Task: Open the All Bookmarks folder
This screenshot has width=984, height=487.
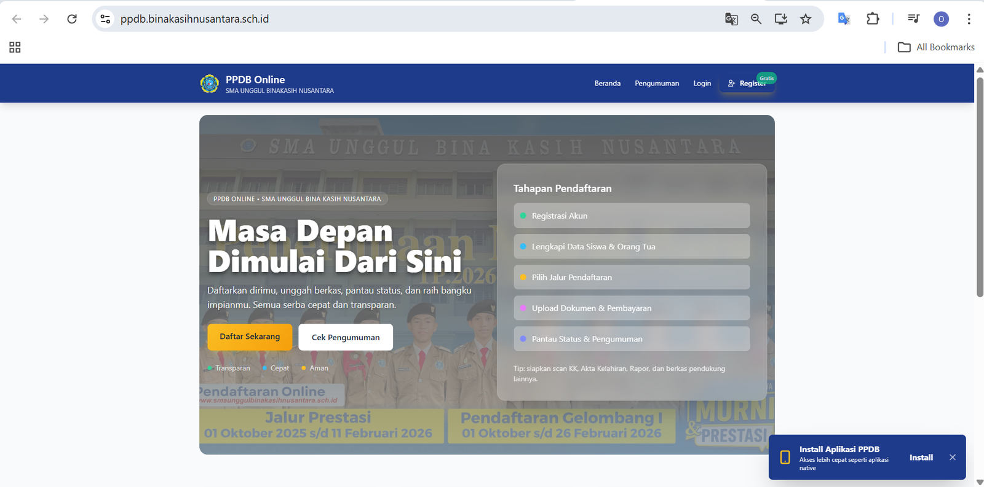Action: point(936,47)
